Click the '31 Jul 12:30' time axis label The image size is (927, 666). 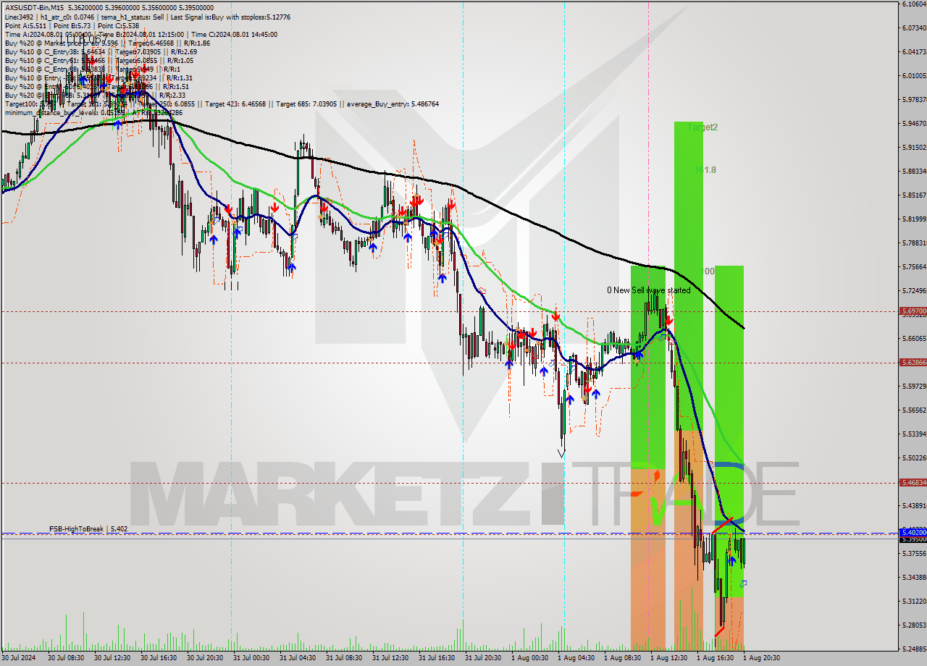(x=390, y=658)
